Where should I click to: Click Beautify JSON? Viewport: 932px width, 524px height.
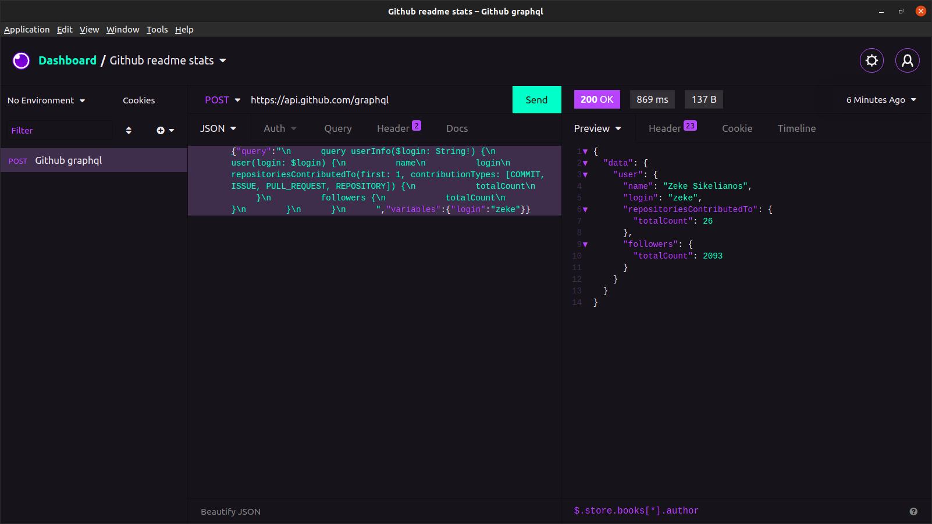(x=230, y=511)
